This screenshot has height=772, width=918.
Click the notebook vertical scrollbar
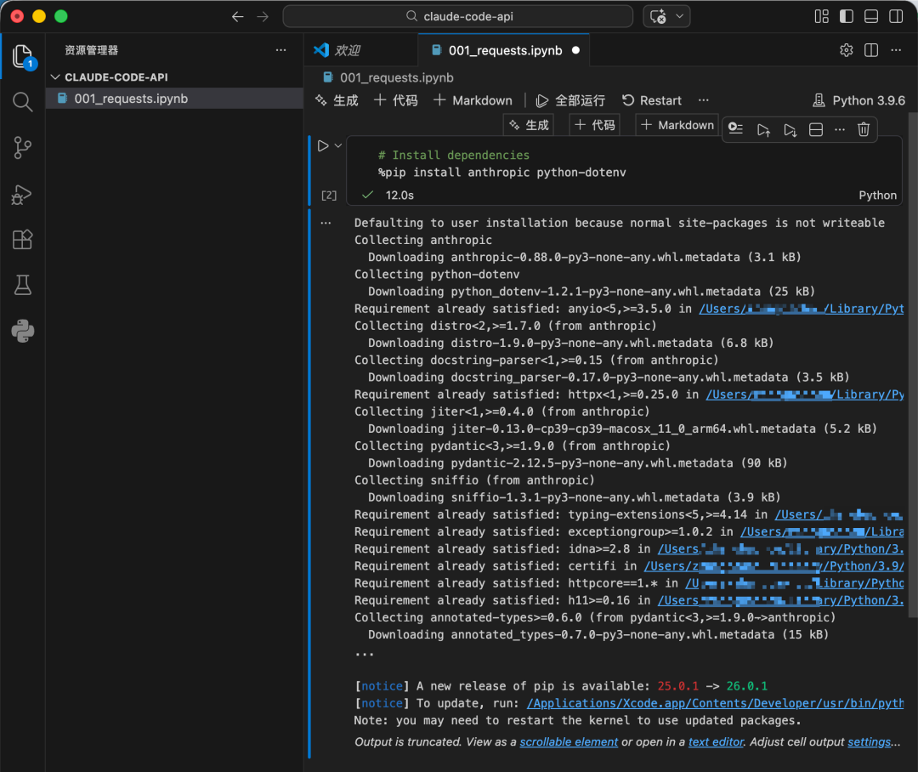tap(913, 363)
